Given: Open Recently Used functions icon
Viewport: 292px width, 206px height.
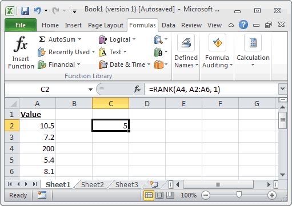Looking at the screenshot, I should 42,52.
